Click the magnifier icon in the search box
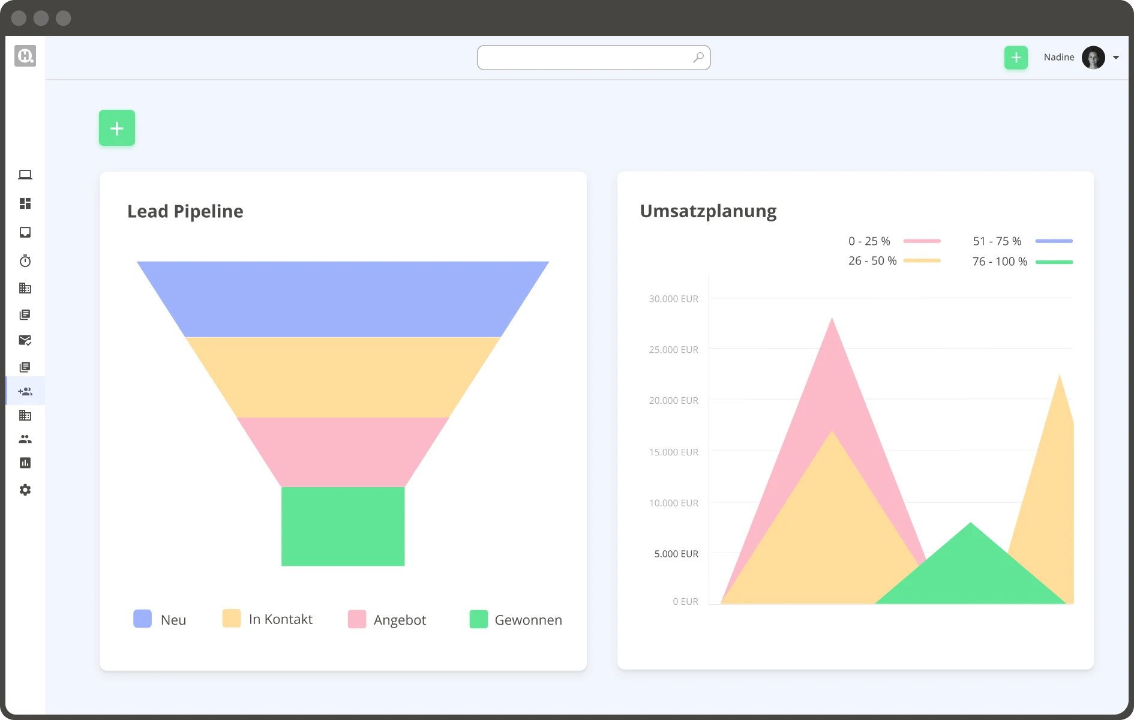This screenshot has width=1134, height=720. click(x=698, y=58)
